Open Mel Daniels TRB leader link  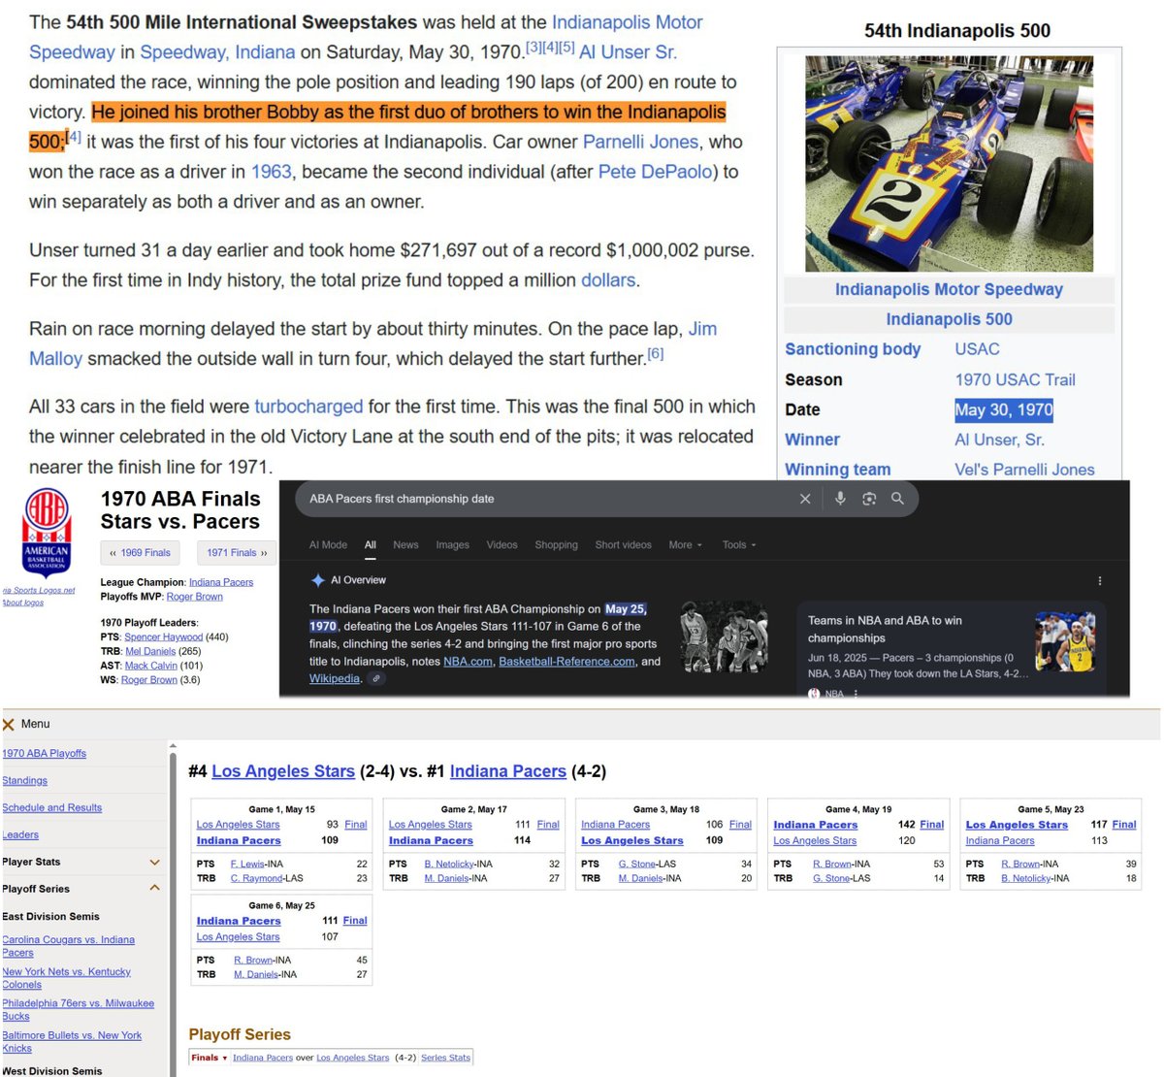pyautogui.click(x=150, y=652)
